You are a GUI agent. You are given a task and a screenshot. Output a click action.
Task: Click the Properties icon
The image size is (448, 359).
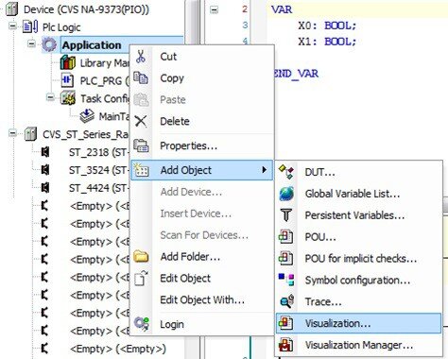pos(141,145)
